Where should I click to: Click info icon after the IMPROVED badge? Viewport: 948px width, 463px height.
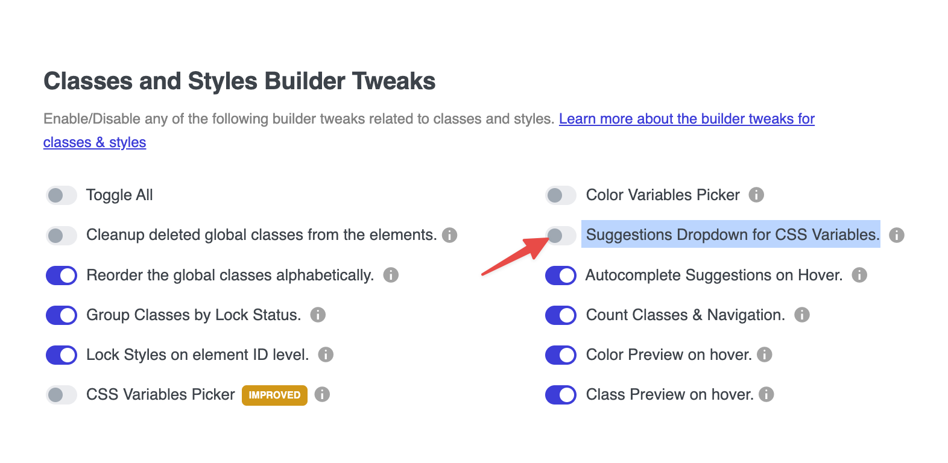click(322, 394)
